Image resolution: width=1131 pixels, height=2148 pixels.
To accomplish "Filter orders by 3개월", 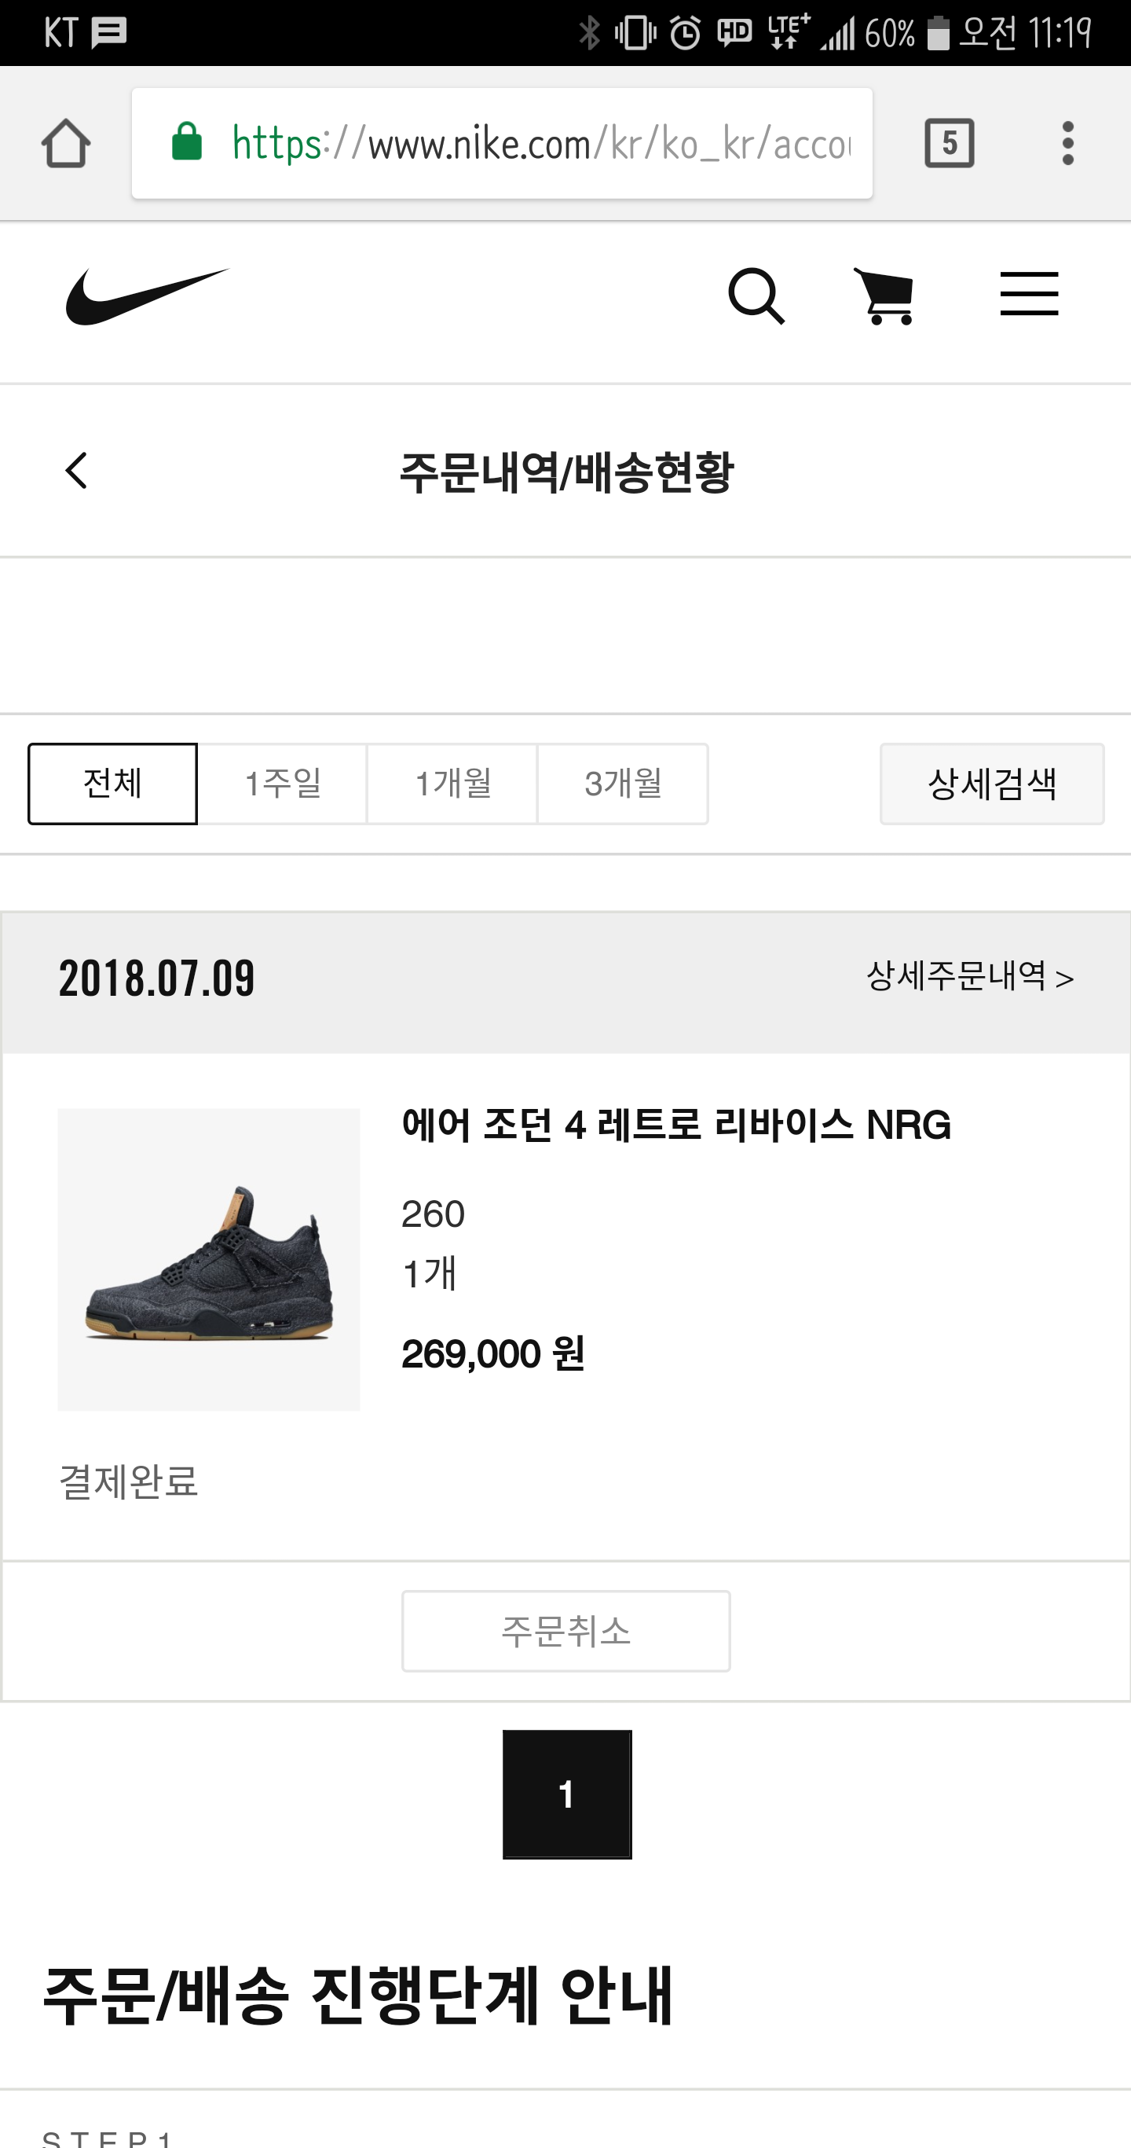I will (x=623, y=784).
